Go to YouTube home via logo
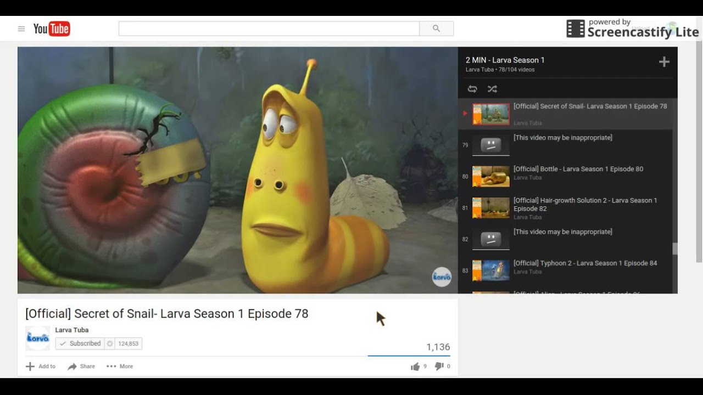703x395 pixels. click(52, 29)
